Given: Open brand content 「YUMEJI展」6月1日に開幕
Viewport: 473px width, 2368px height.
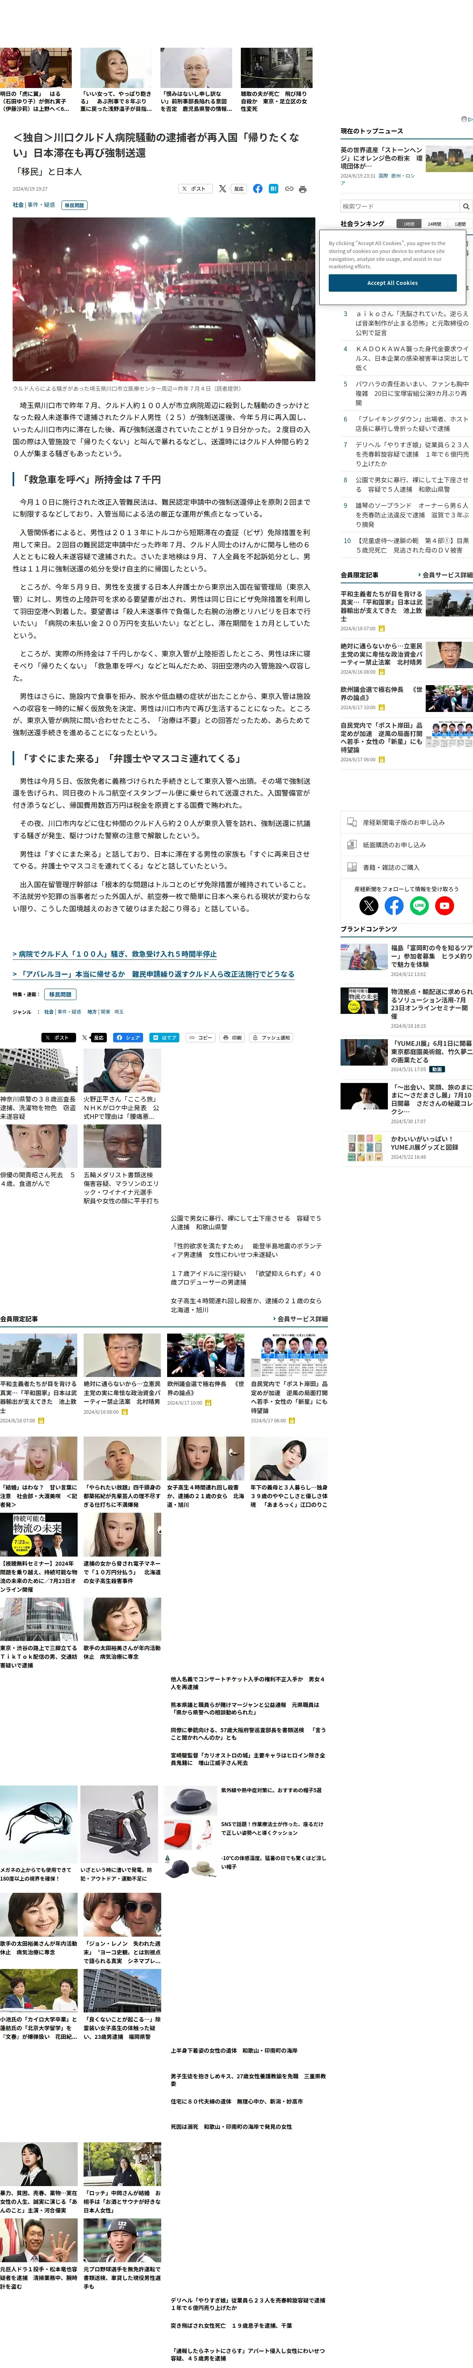Looking at the screenshot, I should coord(432,1052).
